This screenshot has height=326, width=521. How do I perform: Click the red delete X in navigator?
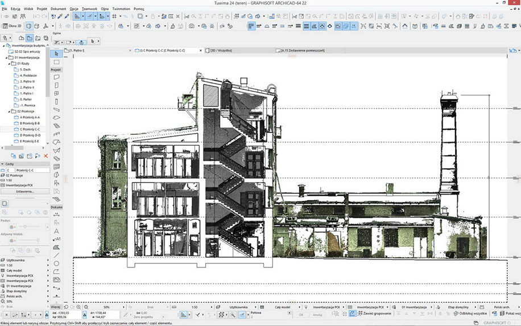click(x=46, y=155)
